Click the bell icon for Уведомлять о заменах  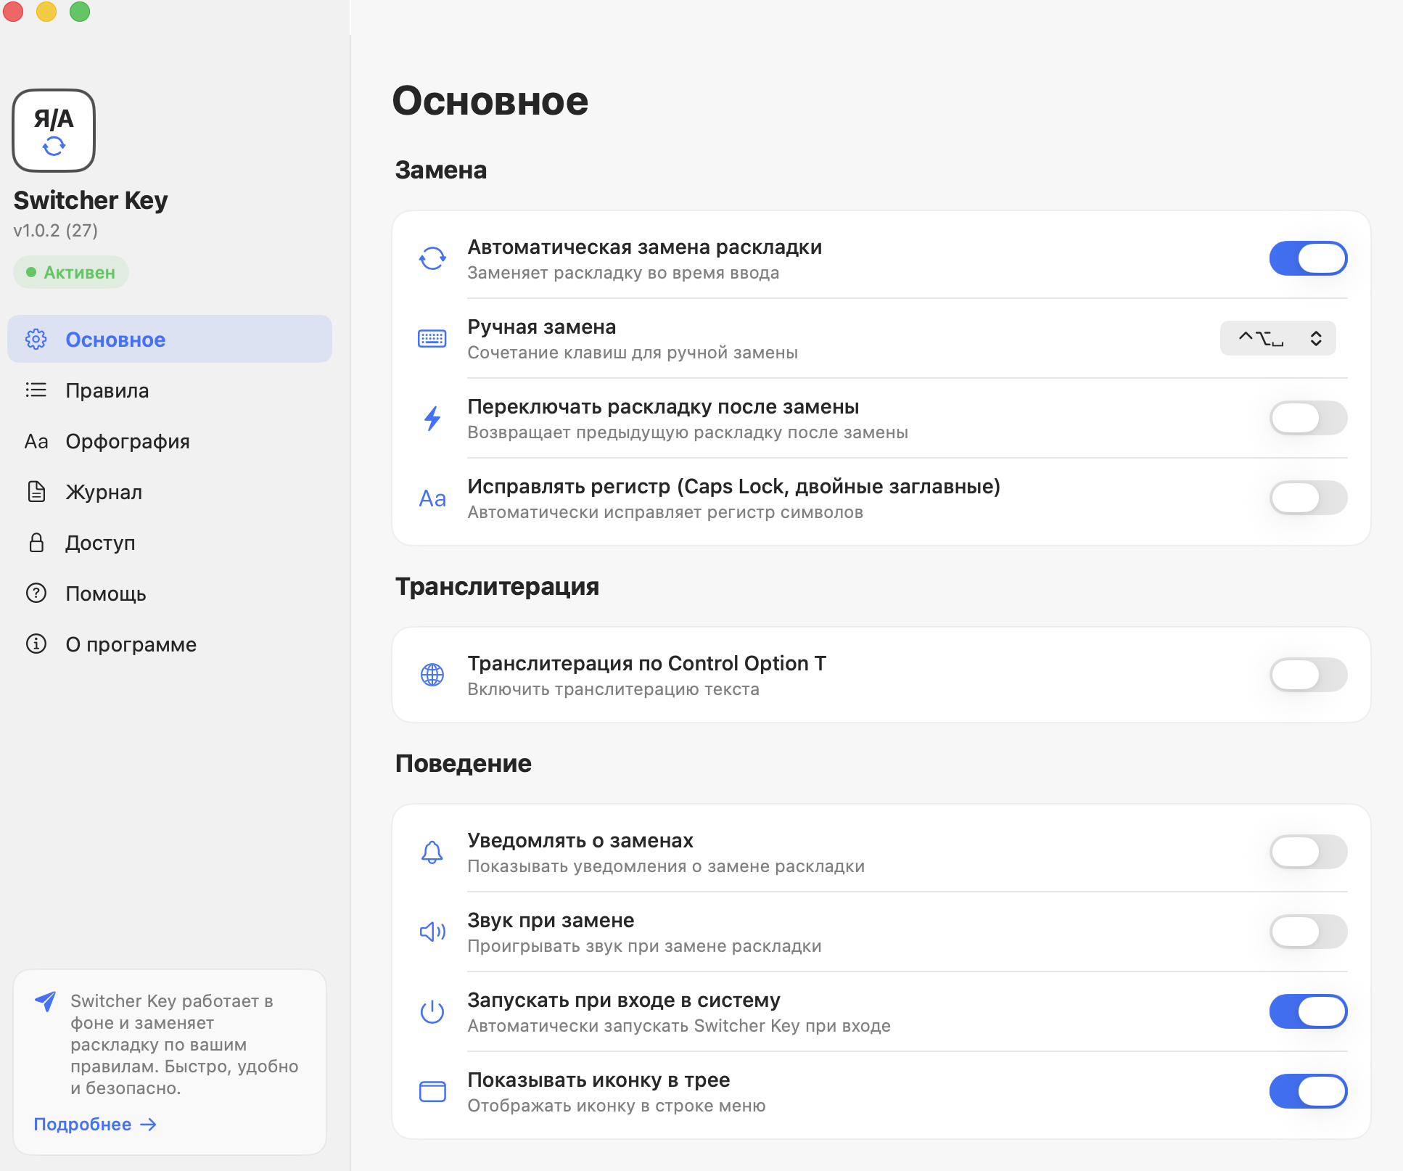tap(432, 852)
